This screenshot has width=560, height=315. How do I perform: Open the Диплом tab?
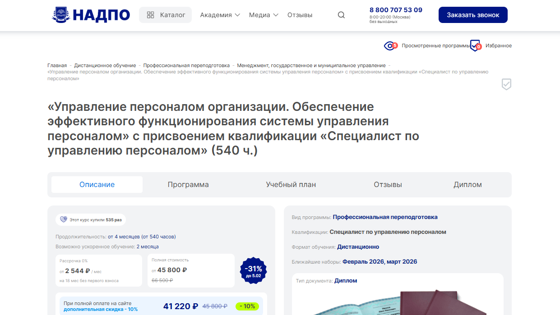(x=467, y=185)
